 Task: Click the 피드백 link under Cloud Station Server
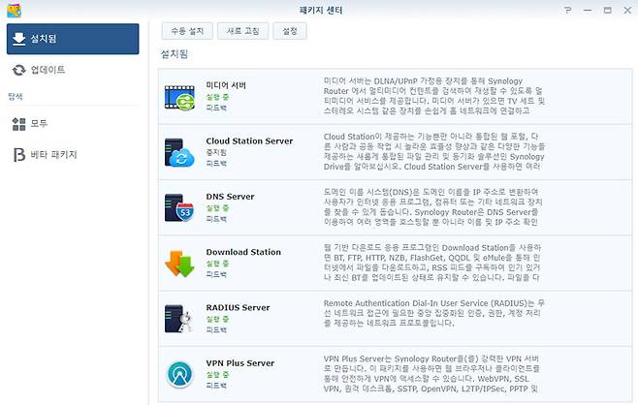(x=216, y=164)
